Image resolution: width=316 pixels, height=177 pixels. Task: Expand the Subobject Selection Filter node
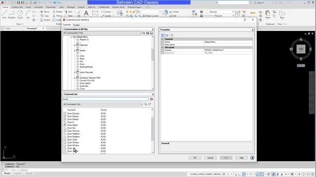(x=75, y=78)
